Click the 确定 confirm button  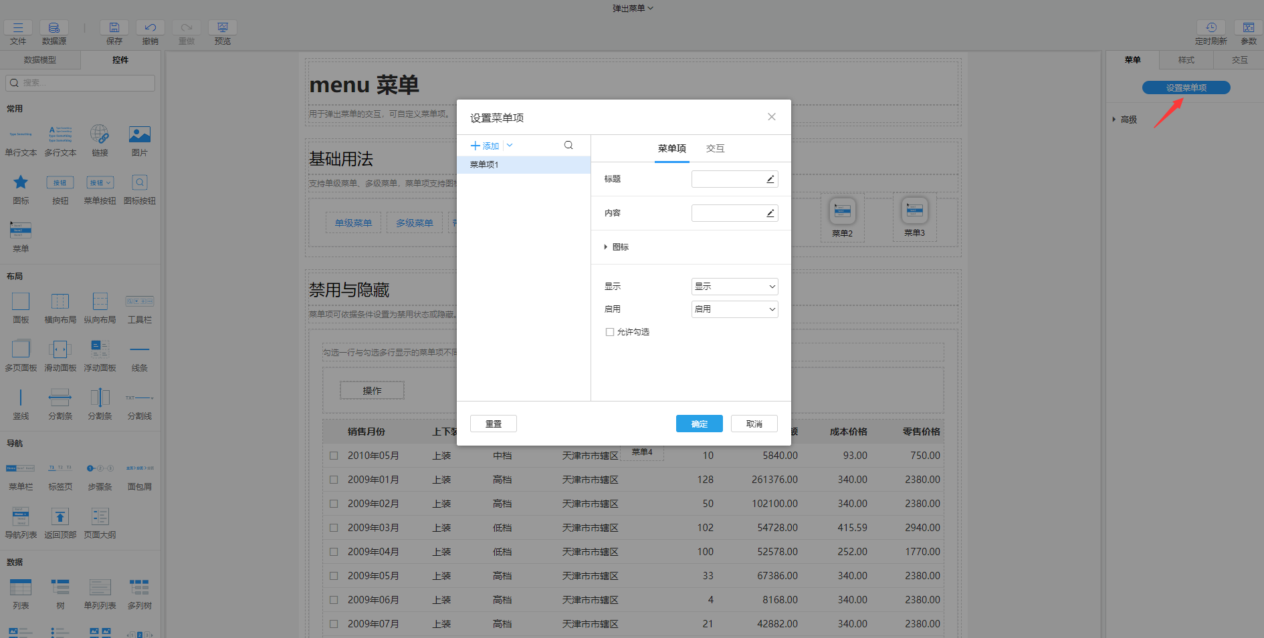(699, 424)
